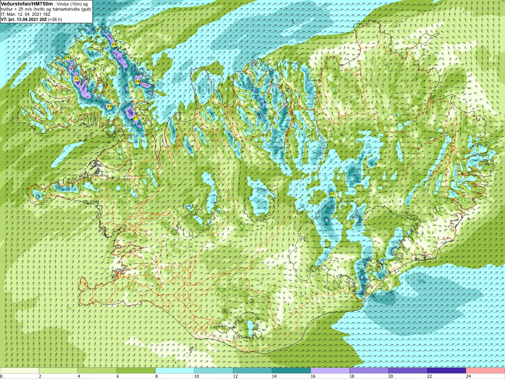Select the 6–8 m/s dark green legend swatch
Viewport: 505px width, 379px height.
[136, 371]
